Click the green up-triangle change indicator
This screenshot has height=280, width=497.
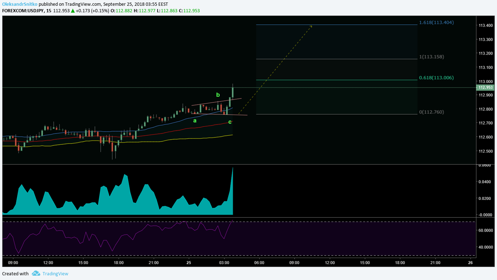pos(73,11)
